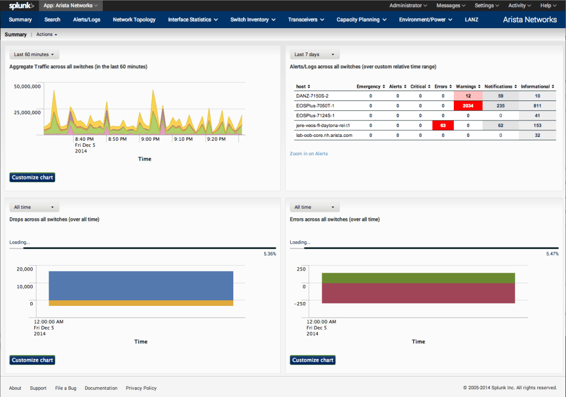Viewport: 566px width, 397px height.
Task: Click the red 2034 warnings cell
Action: (x=468, y=105)
